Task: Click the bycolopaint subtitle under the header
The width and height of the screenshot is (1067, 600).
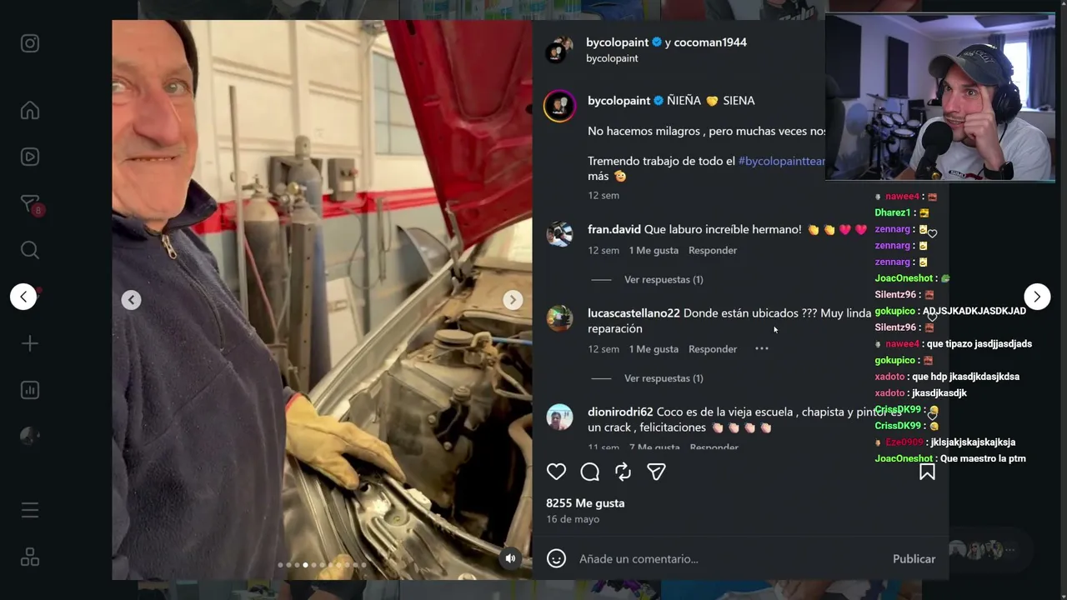Action: coord(612,58)
